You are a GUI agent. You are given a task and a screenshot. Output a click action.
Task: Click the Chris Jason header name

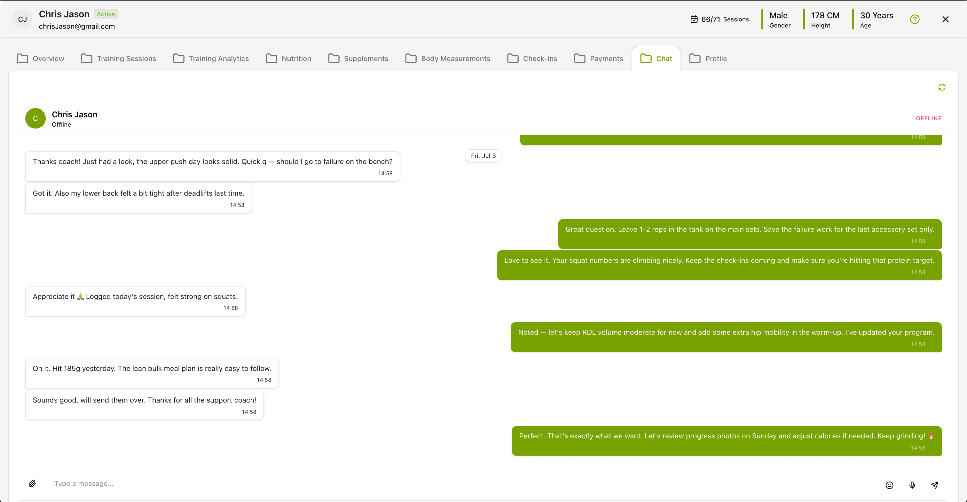pos(64,14)
